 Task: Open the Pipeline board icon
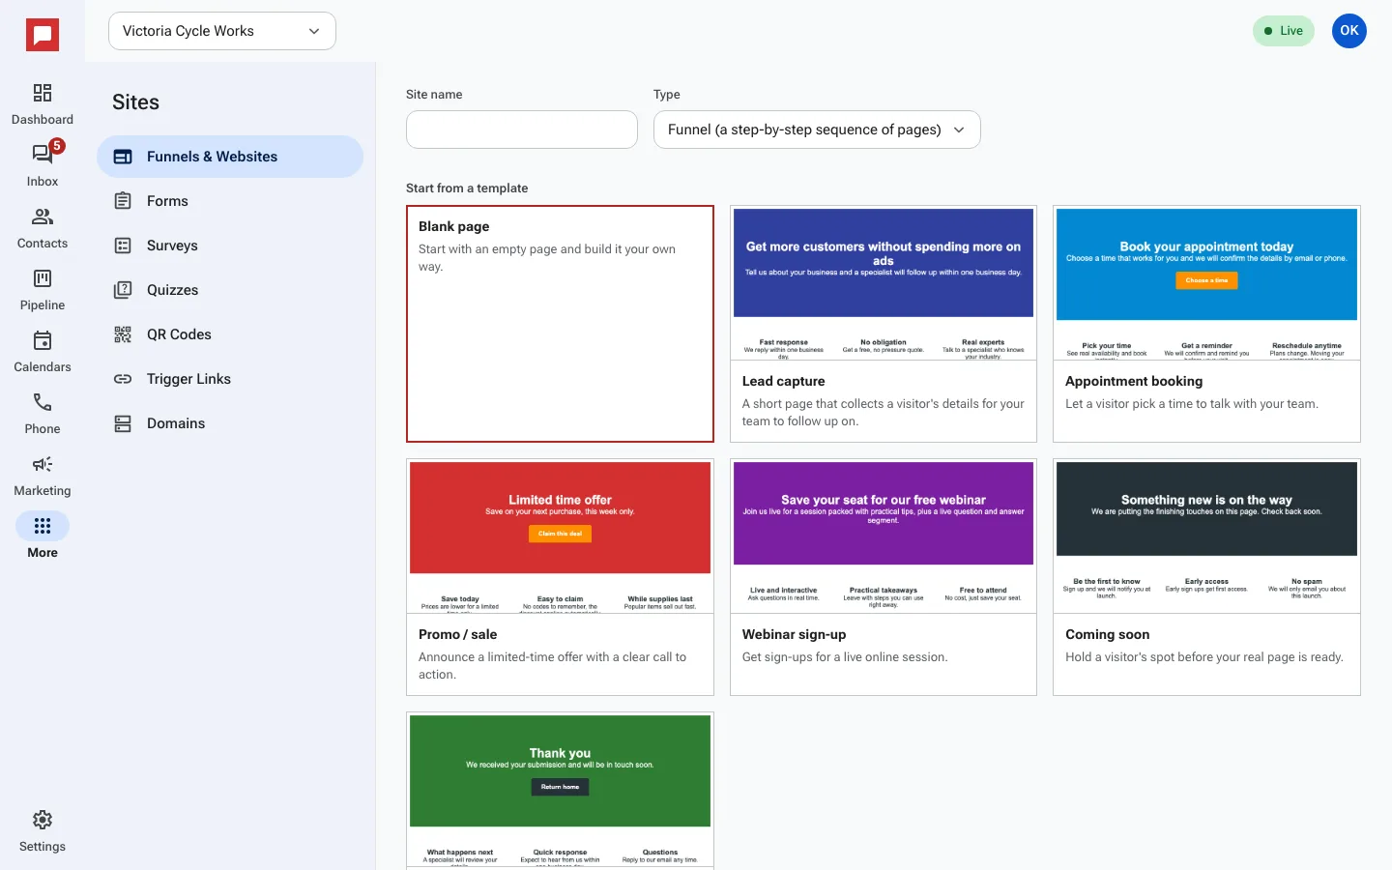coord(43,278)
